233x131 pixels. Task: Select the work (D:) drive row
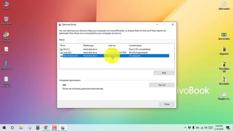pos(114,52)
